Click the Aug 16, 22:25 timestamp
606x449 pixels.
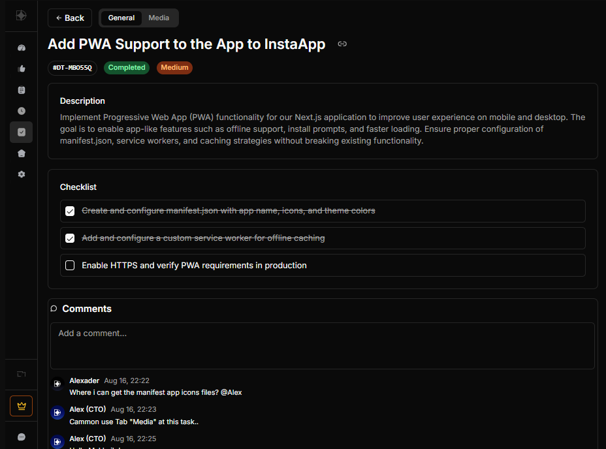(133, 439)
